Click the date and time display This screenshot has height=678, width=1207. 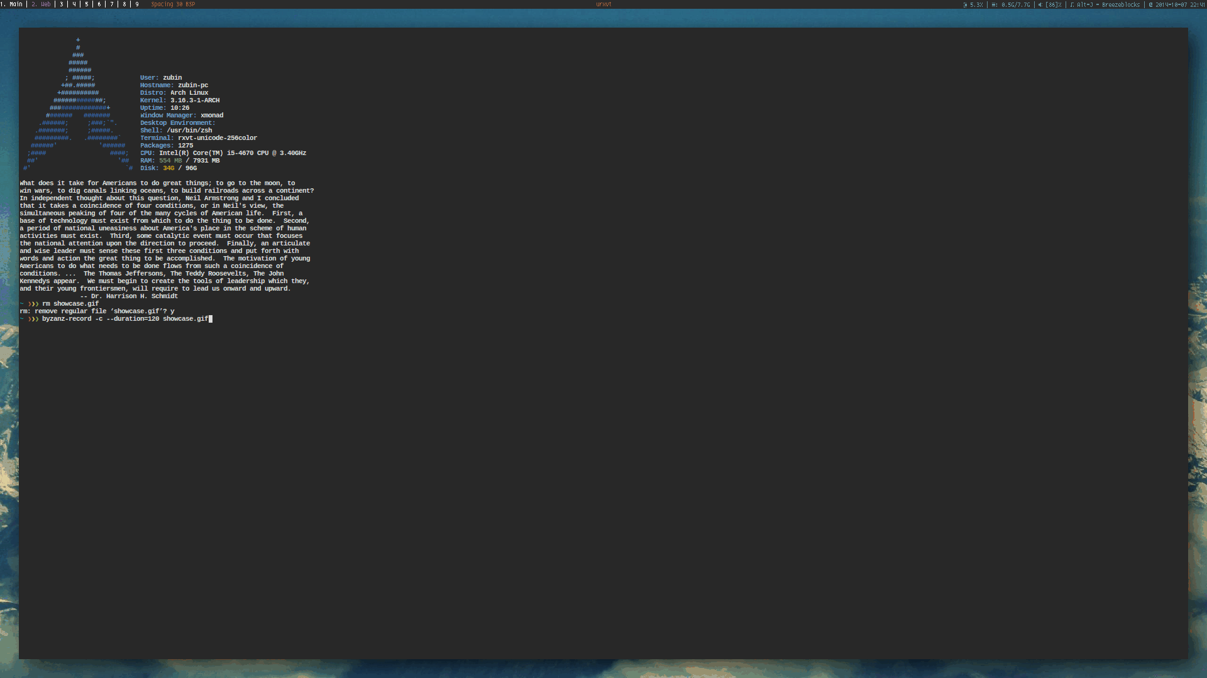pyautogui.click(x=1179, y=4)
